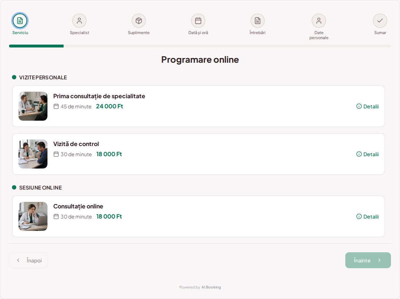Click the SESIUNE ONLINE section heading
The width and height of the screenshot is (400, 299).
pyautogui.click(x=41, y=188)
